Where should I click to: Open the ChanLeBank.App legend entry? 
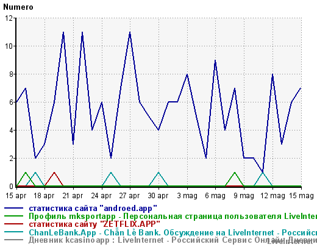click(x=173, y=232)
